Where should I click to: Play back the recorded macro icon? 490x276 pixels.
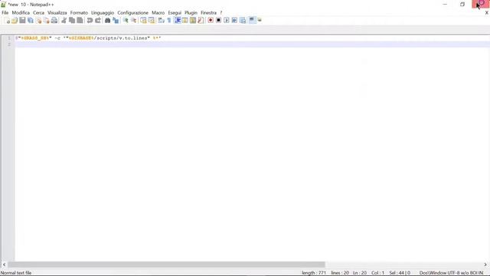tap(227, 21)
